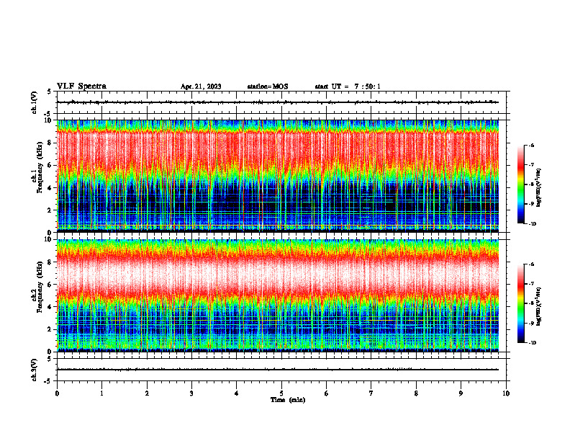Click the "station=MOS" header label
Image resolution: width=570 pixels, height=441 pixels.
click(x=268, y=86)
